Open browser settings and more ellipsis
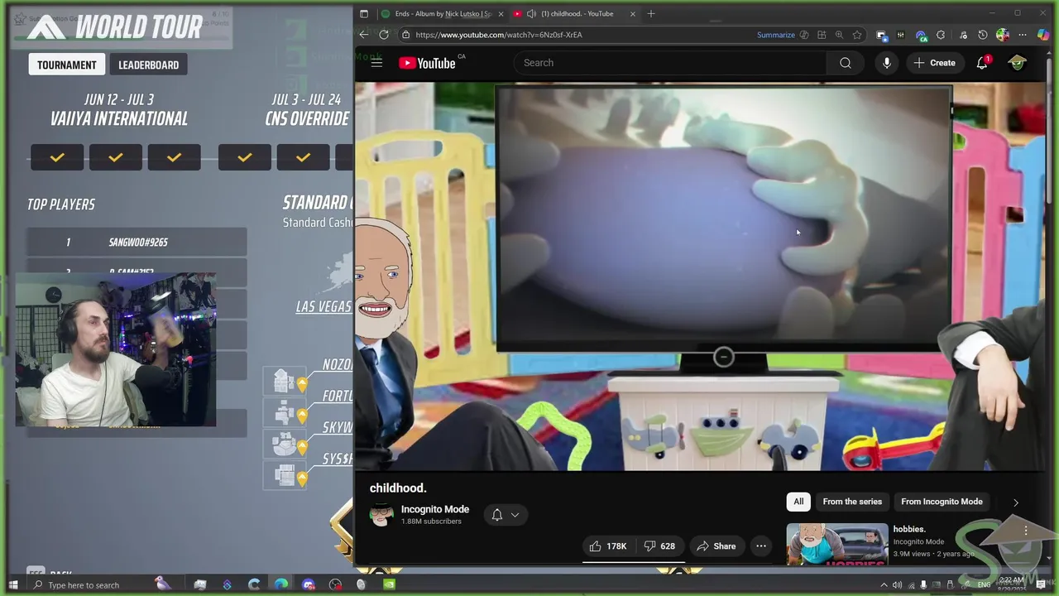Screen dimensions: 1059x596 1023,35
